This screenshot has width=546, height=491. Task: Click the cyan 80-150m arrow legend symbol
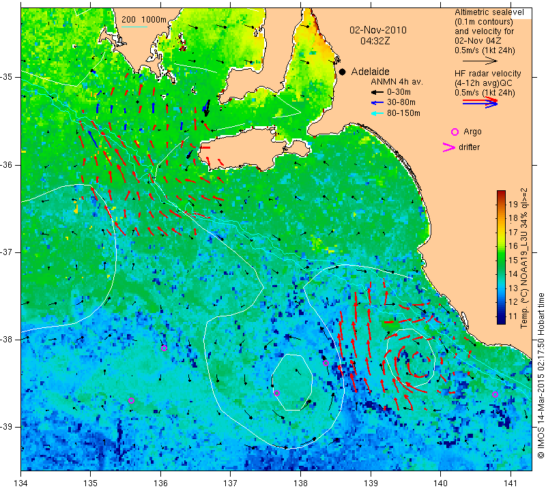tap(377, 113)
